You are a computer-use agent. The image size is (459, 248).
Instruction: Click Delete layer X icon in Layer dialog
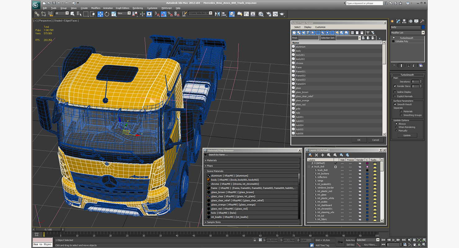click(316, 155)
